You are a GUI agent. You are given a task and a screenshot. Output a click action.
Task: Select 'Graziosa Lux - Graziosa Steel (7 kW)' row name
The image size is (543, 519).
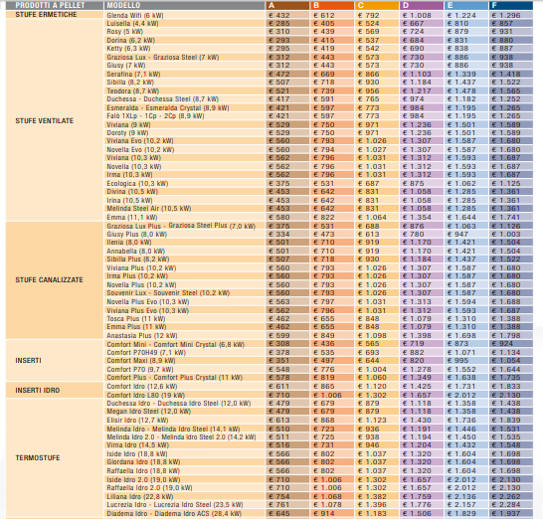163,57
